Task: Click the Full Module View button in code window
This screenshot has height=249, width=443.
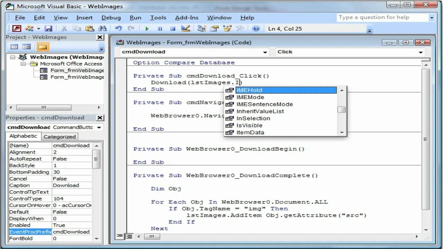Action: 129,237
